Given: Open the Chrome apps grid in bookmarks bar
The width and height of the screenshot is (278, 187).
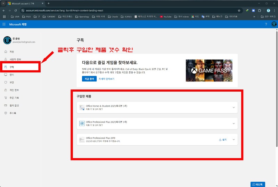Looking at the screenshot, I should (4, 16).
